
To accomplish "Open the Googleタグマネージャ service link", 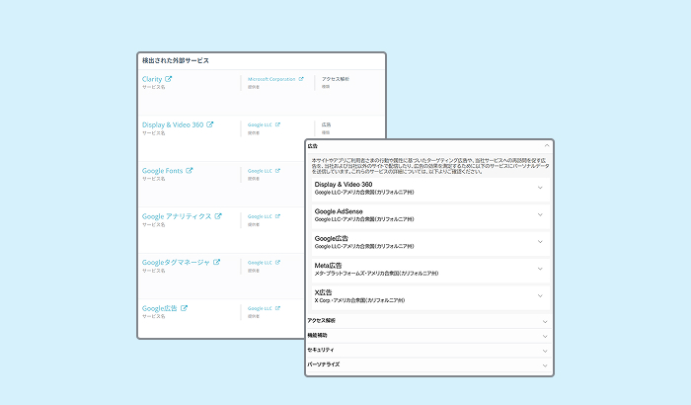I will [176, 263].
